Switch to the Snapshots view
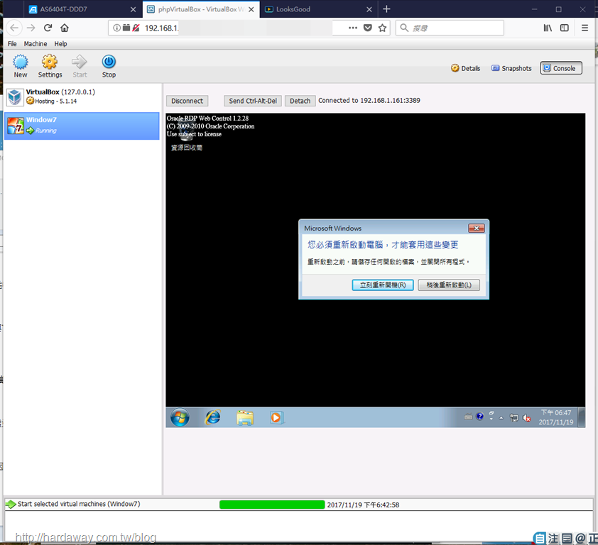The height and width of the screenshot is (545, 598). (511, 68)
